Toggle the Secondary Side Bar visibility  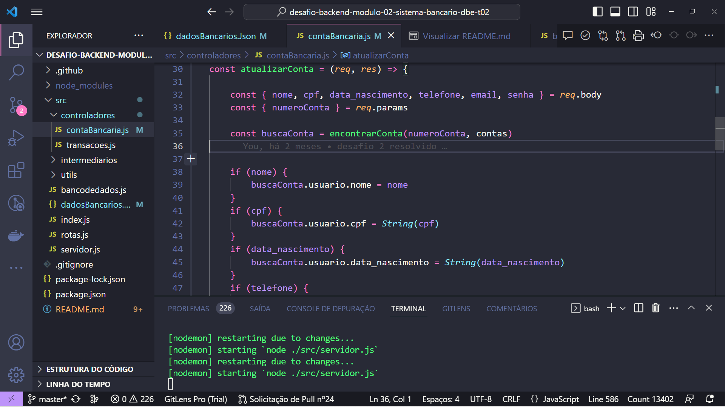pos(633,12)
